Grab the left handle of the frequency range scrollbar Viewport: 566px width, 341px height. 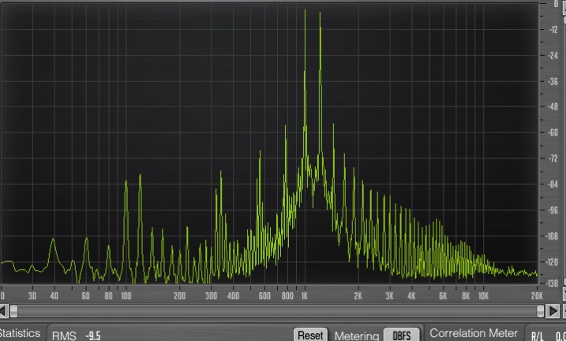point(13,311)
